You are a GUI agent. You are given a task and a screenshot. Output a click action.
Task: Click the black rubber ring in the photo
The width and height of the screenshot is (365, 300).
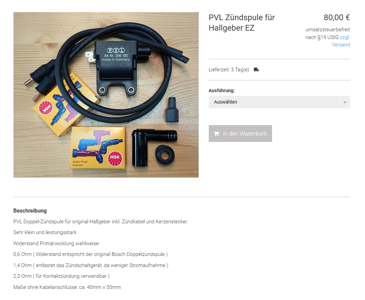(165, 155)
